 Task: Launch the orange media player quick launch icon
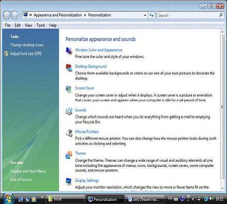pos(34,199)
